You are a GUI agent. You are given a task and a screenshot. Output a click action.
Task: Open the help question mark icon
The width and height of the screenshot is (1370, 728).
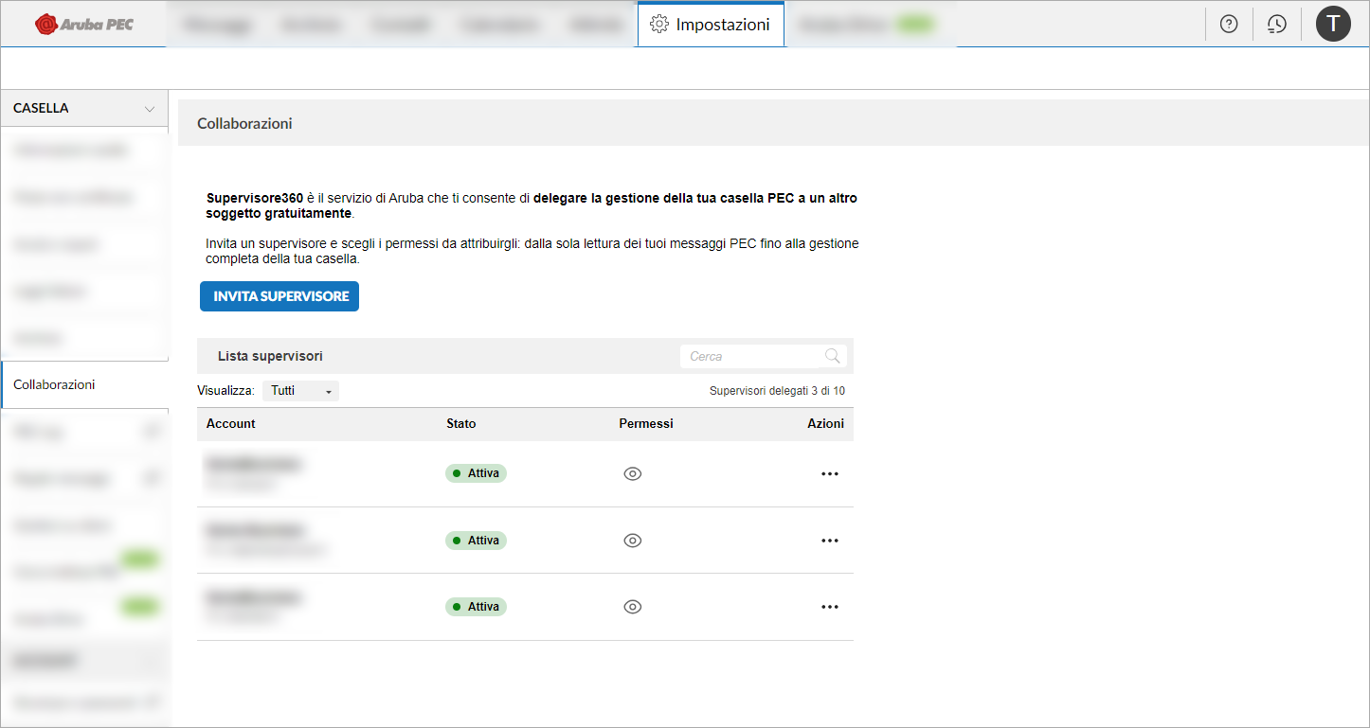1228,24
